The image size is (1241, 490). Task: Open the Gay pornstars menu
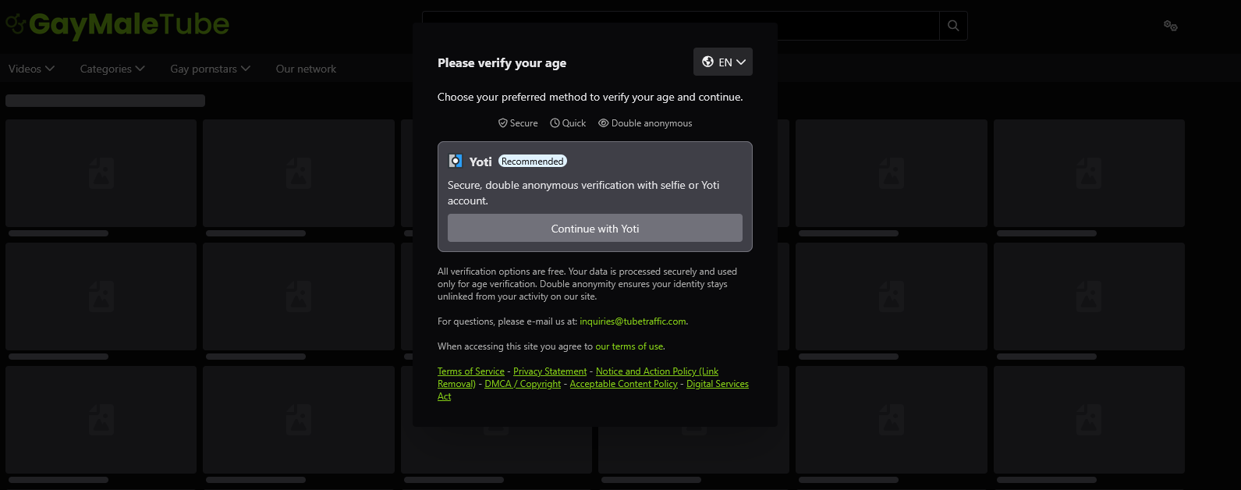pos(211,69)
